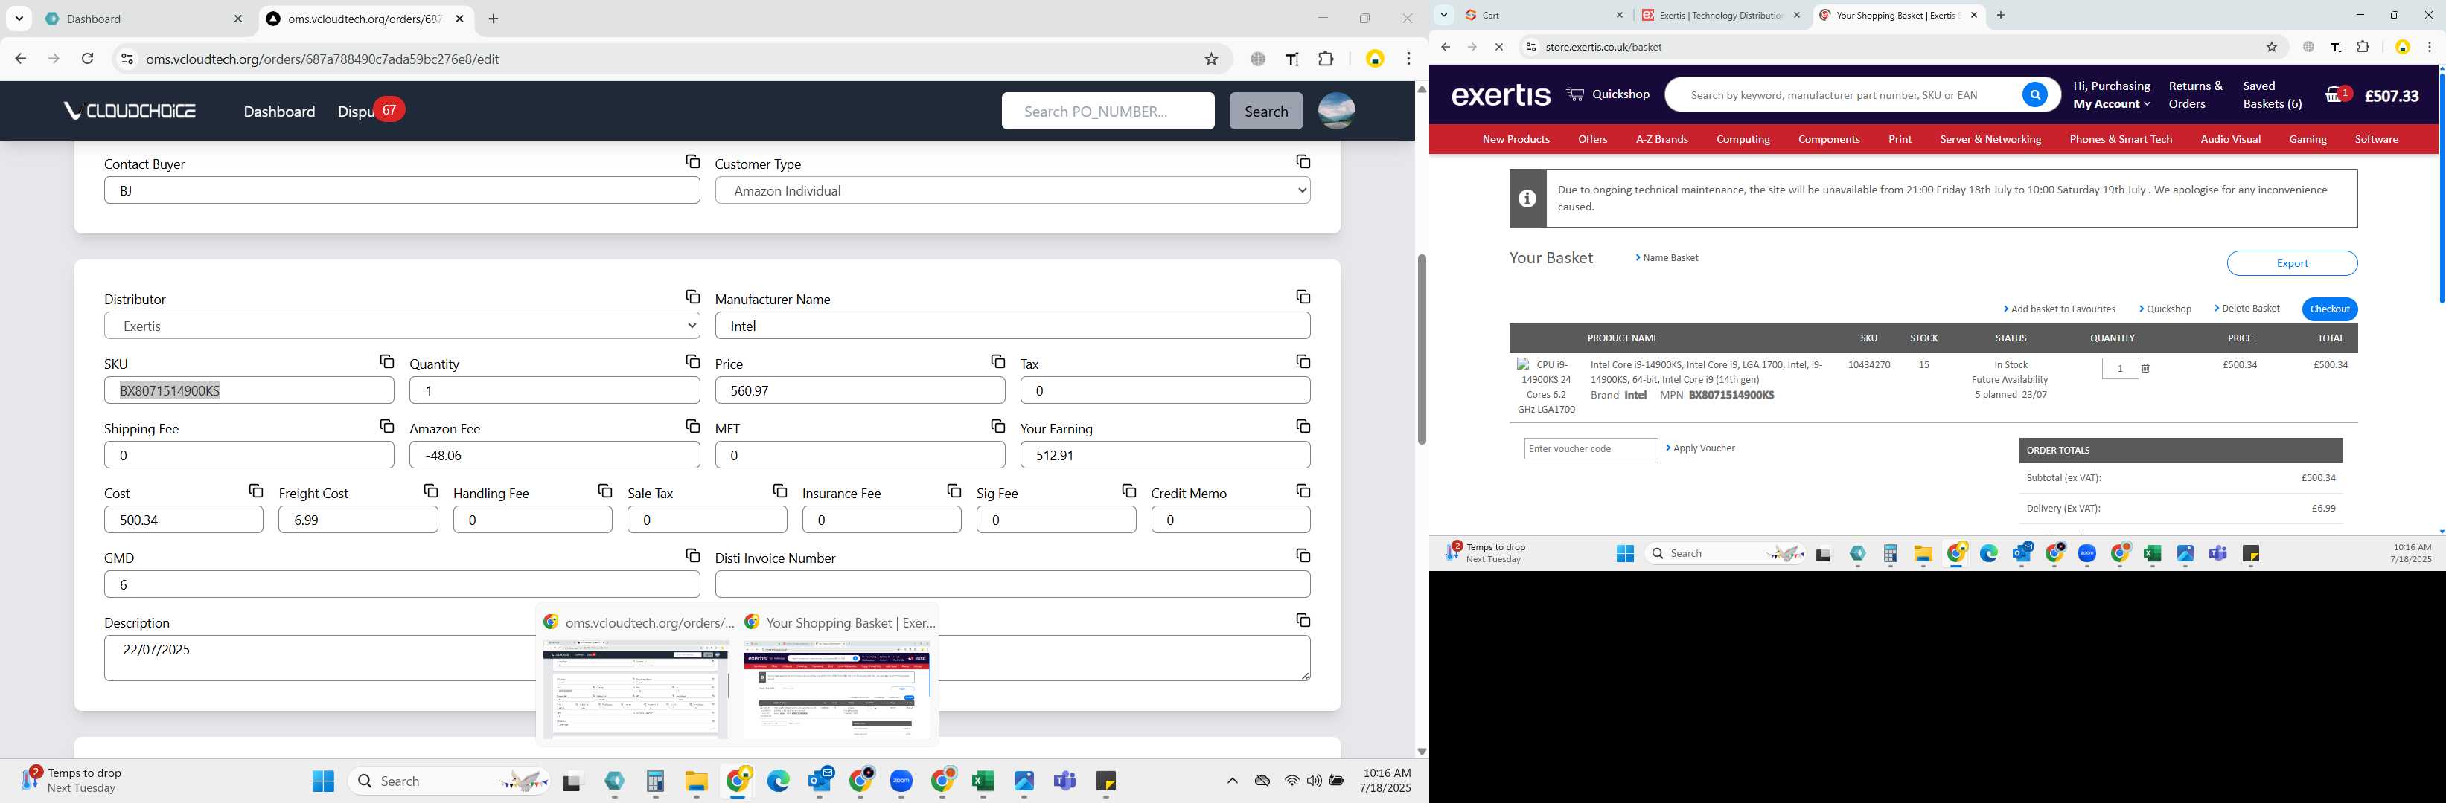The width and height of the screenshot is (2446, 803).
Task: Open Microsoft Teams from the taskbar
Action: [x=1064, y=781]
